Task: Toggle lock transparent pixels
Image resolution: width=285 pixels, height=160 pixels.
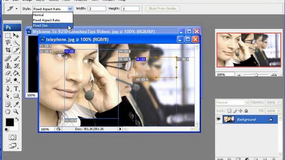Action: pyautogui.click(x=229, y=111)
